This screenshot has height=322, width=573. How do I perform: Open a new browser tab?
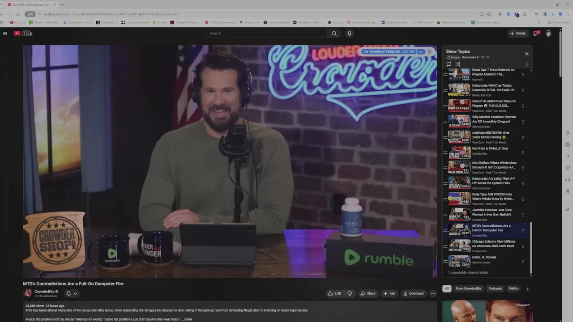pos(62,4)
